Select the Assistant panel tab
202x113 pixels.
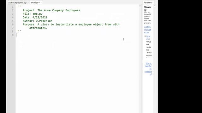pos(148,3)
